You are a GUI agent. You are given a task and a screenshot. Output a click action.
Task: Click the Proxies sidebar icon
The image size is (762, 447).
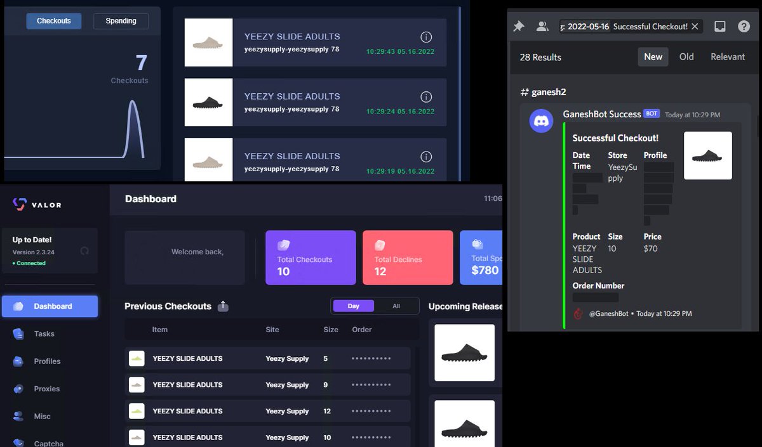coord(18,389)
